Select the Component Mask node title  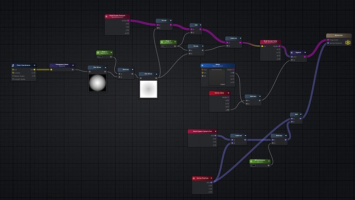point(62,64)
